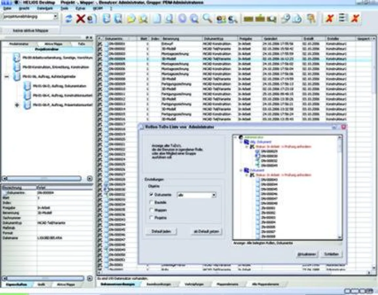
Task: Collapse the PN-01-06 Auftrag tree branch
Action: (7, 76)
